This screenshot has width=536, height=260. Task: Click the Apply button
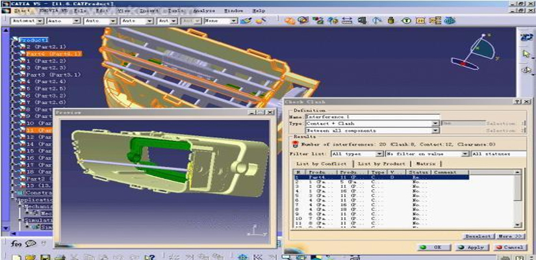(x=472, y=248)
